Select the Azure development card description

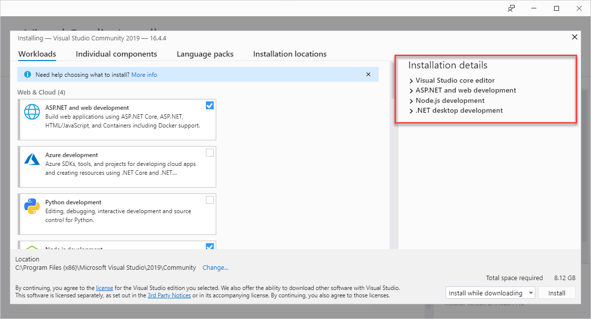point(121,168)
